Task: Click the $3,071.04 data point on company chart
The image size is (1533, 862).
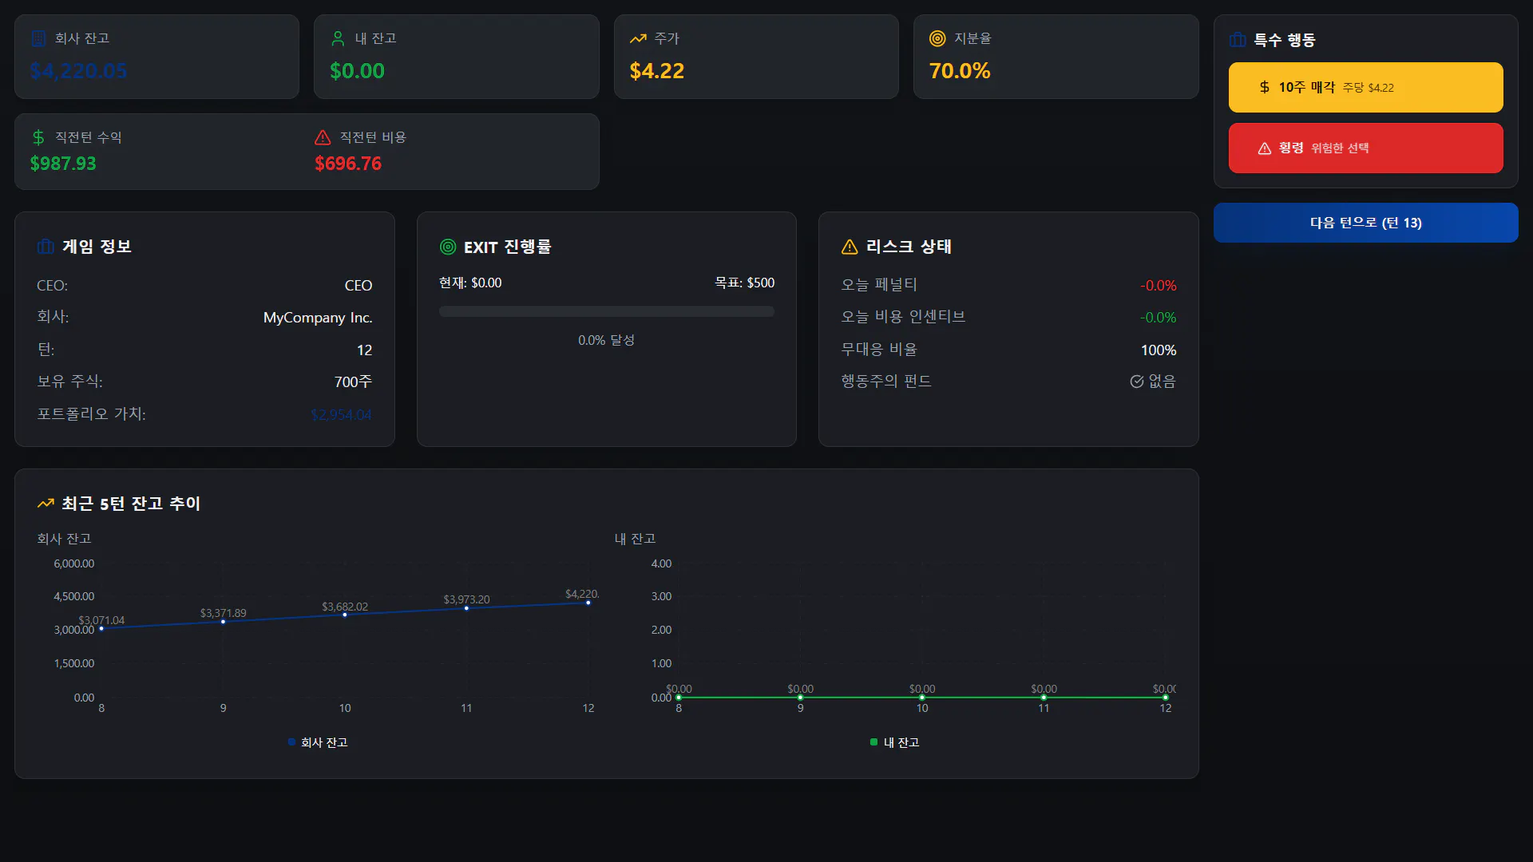Action: pos(101,629)
